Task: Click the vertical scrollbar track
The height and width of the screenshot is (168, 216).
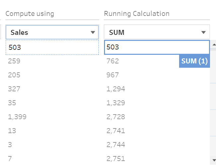Action: click(213, 102)
